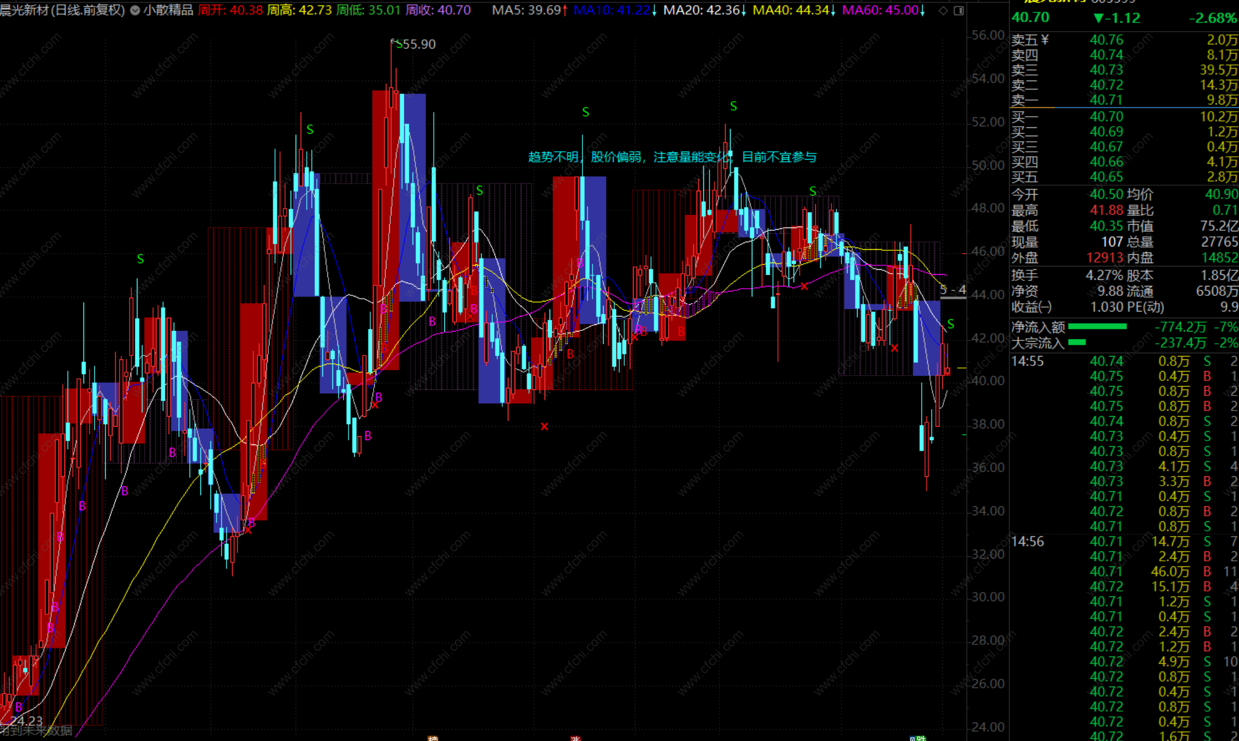Open the round dropdown next to the 晨光新材 title

pyautogui.click(x=135, y=10)
